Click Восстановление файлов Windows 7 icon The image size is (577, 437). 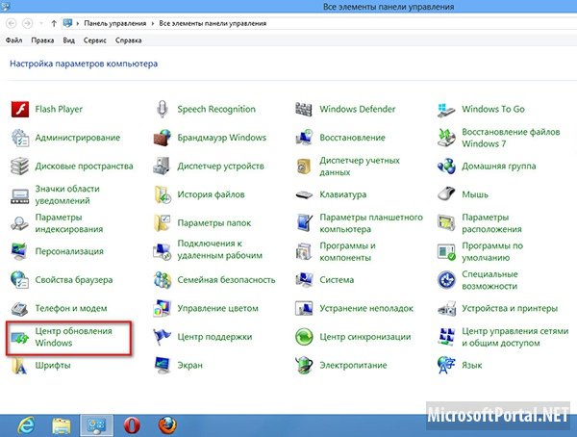(x=446, y=138)
